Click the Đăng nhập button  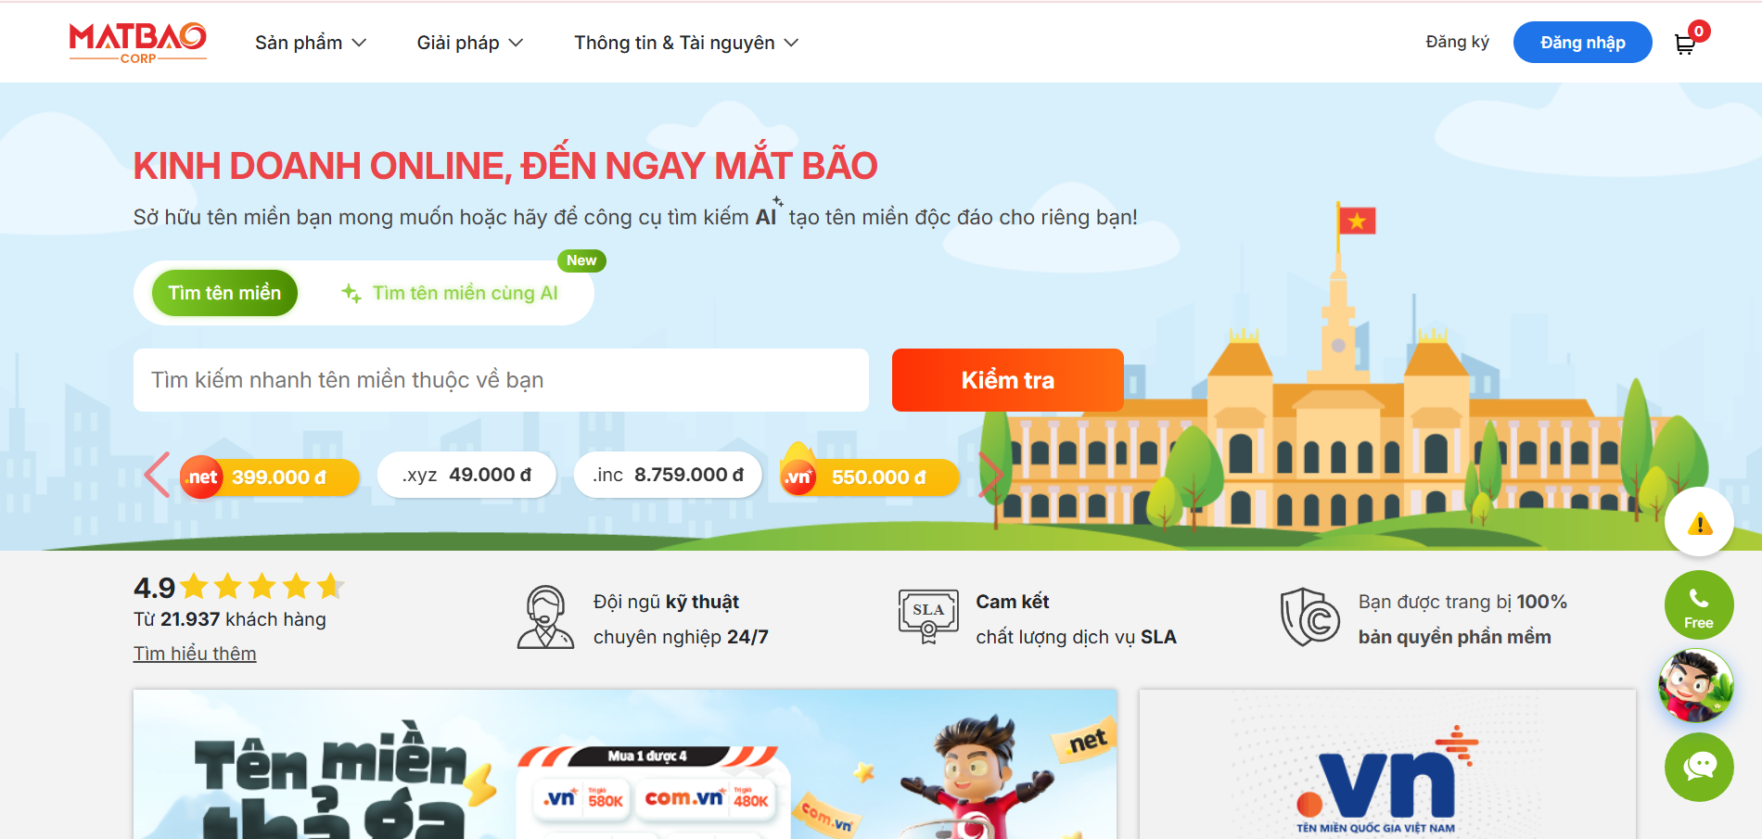(x=1582, y=43)
